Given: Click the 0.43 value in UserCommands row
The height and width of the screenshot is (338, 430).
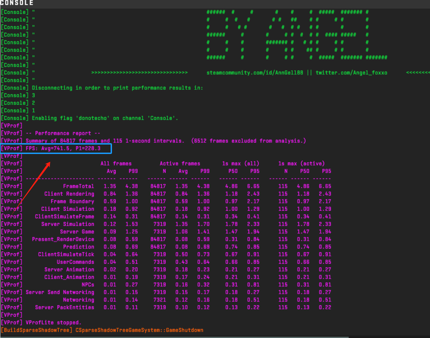Looking at the screenshot, I should 181,262.
